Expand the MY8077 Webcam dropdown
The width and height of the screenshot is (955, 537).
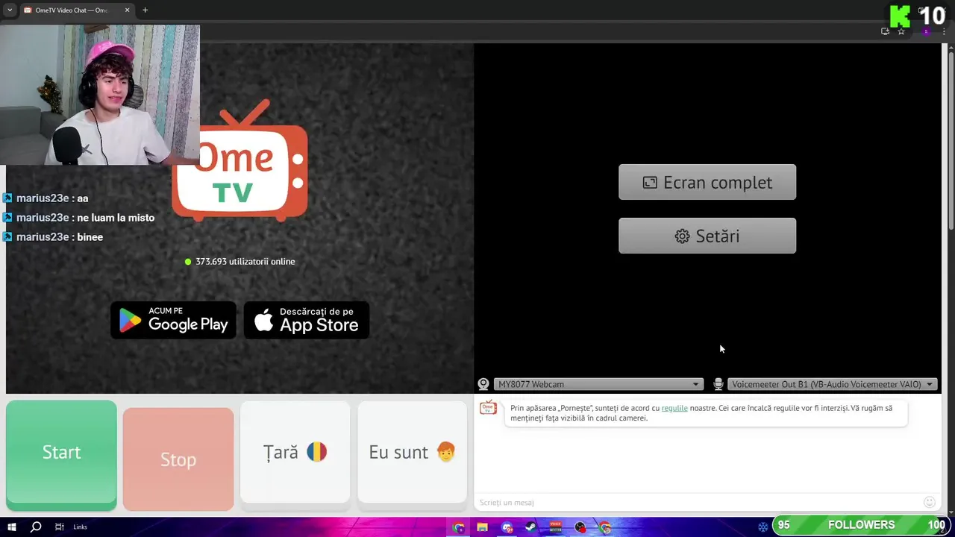(598, 384)
